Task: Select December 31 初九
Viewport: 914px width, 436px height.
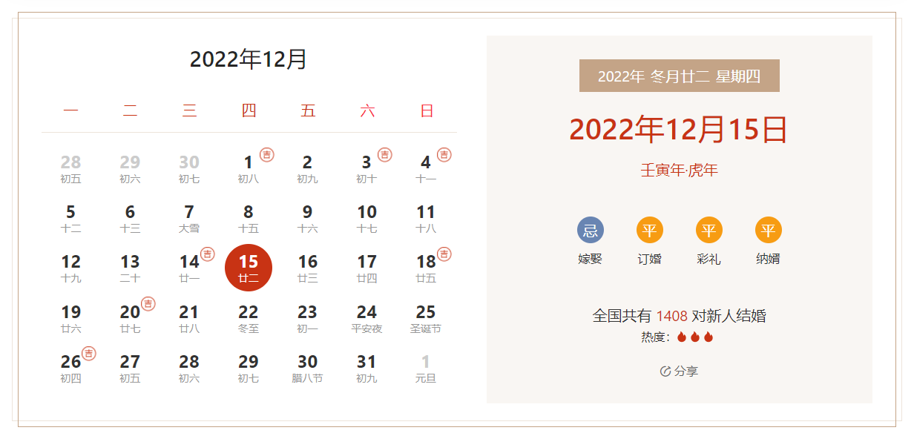Action: pyautogui.click(x=367, y=369)
